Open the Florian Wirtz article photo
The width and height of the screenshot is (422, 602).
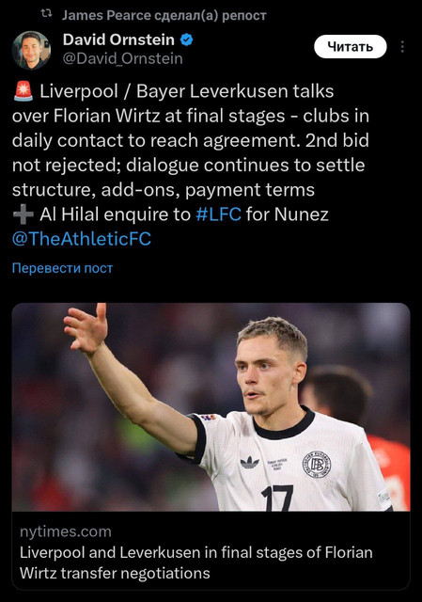(x=211, y=407)
